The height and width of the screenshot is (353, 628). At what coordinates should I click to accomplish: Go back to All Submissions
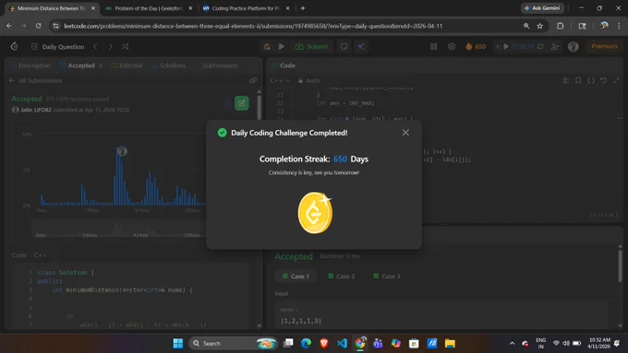click(x=36, y=80)
